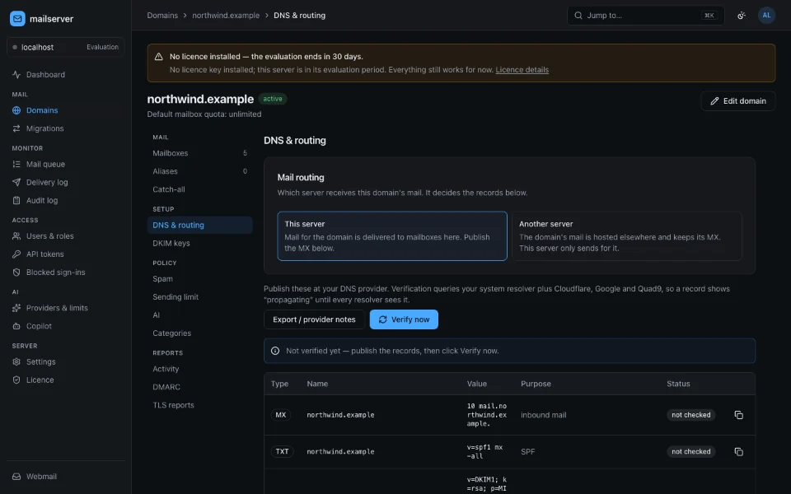Open the DMARC report
Image resolution: width=791 pixels, height=494 pixels.
click(199, 388)
